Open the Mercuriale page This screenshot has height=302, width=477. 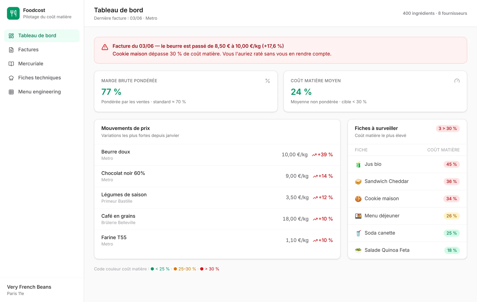(x=42, y=64)
